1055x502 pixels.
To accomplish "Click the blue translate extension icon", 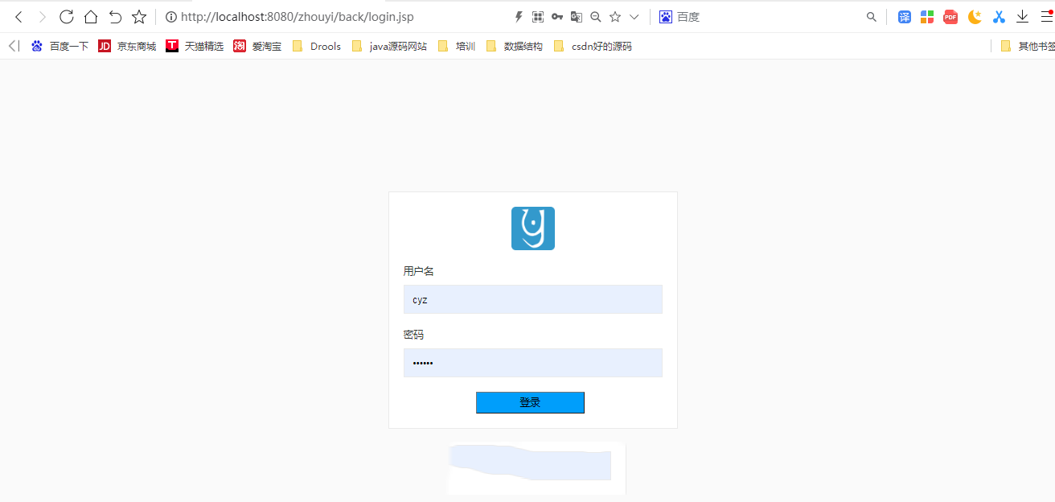I will click(905, 17).
